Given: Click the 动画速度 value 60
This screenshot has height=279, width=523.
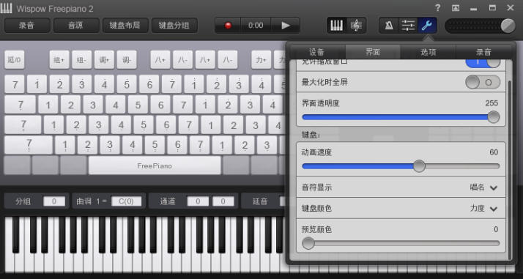Looking at the screenshot, I should tap(494, 152).
